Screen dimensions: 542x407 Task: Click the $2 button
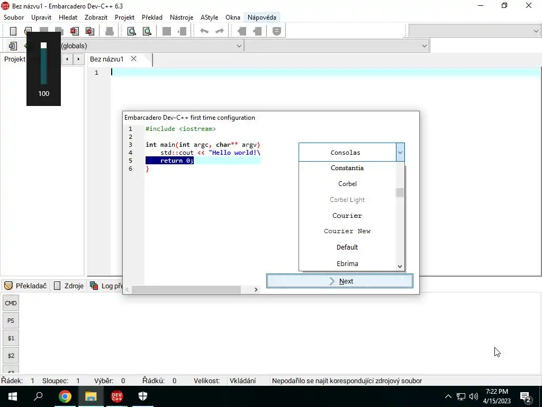pos(11,356)
